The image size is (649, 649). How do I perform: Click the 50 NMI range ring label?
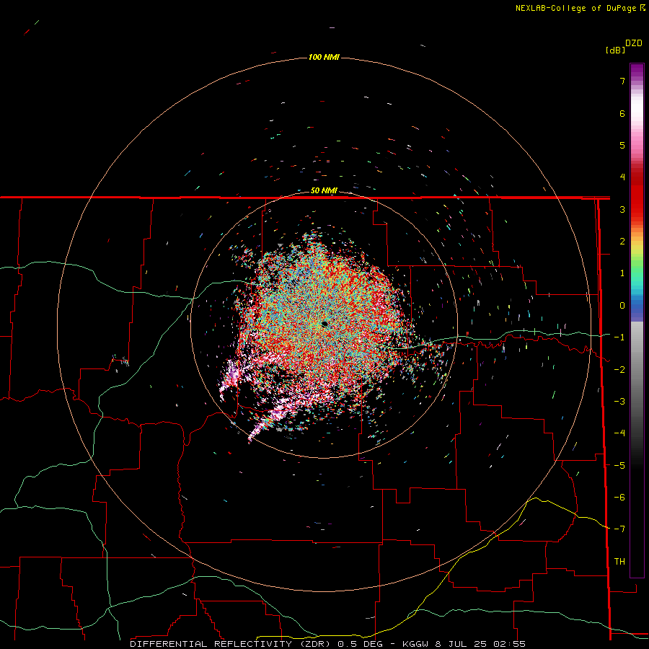(324, 191)
